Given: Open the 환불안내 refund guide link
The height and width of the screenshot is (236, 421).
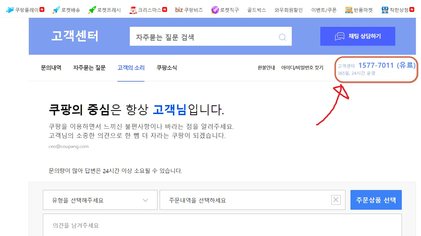Looking at the screenshot, I should 266,68.
